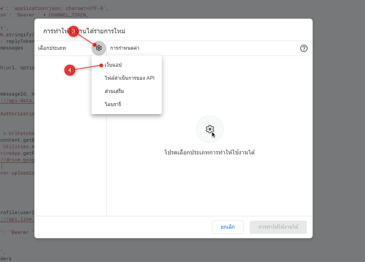Click the gear icon beside เลือกประเภท
The image size is (365, 262).
[x=99, y=48]
